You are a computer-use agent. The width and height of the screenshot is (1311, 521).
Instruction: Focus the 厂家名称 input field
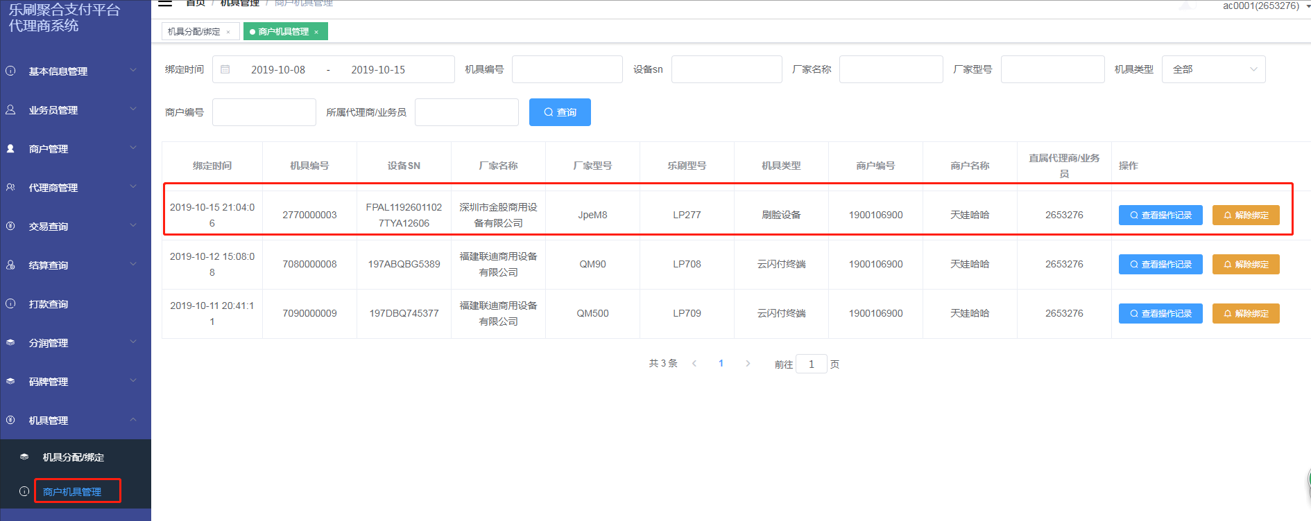[x=891, y=69]
